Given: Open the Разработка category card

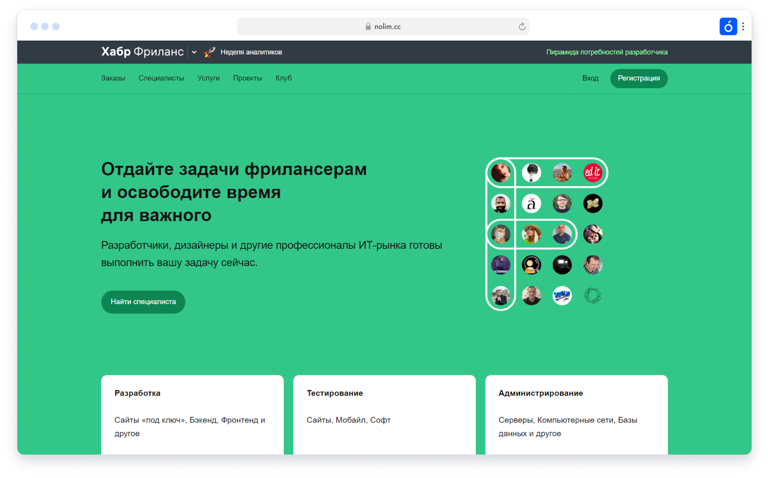Looking at the screenshot, I should (192, 415).
